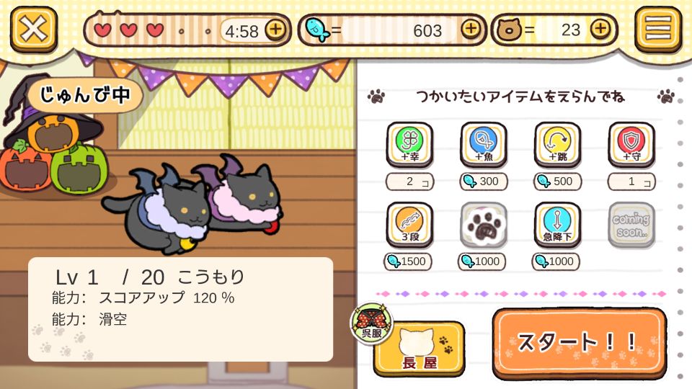Select the white paw print item
This screenshot has height=389, width=692.
click(484, 225)
